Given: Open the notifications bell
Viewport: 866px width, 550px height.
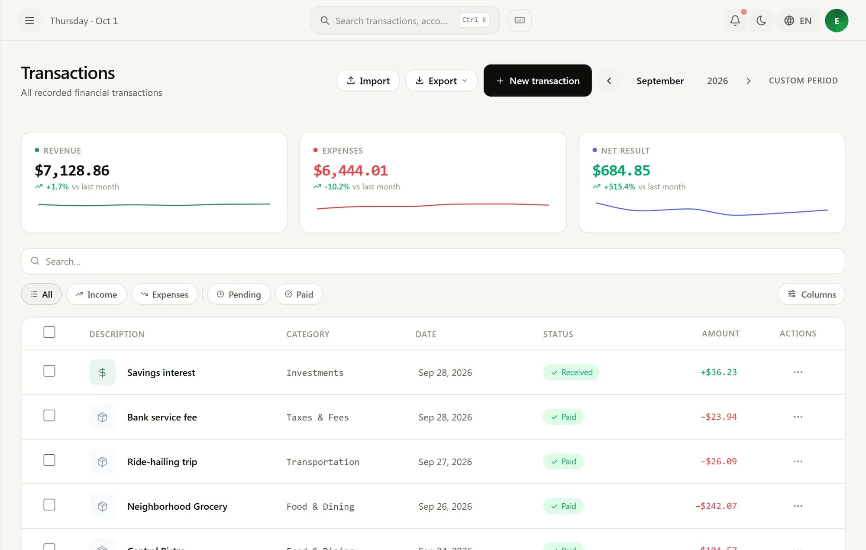Looking at the screenshot, I should click(x=735, y=21).
